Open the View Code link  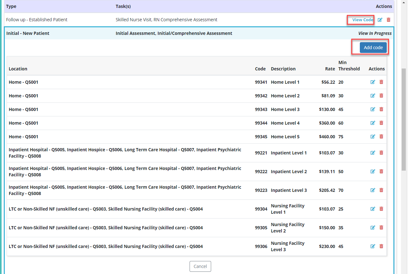point(362,20)
